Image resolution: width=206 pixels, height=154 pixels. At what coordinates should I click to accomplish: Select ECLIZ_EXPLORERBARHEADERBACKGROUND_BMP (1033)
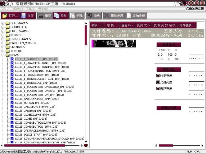[50, 139]
